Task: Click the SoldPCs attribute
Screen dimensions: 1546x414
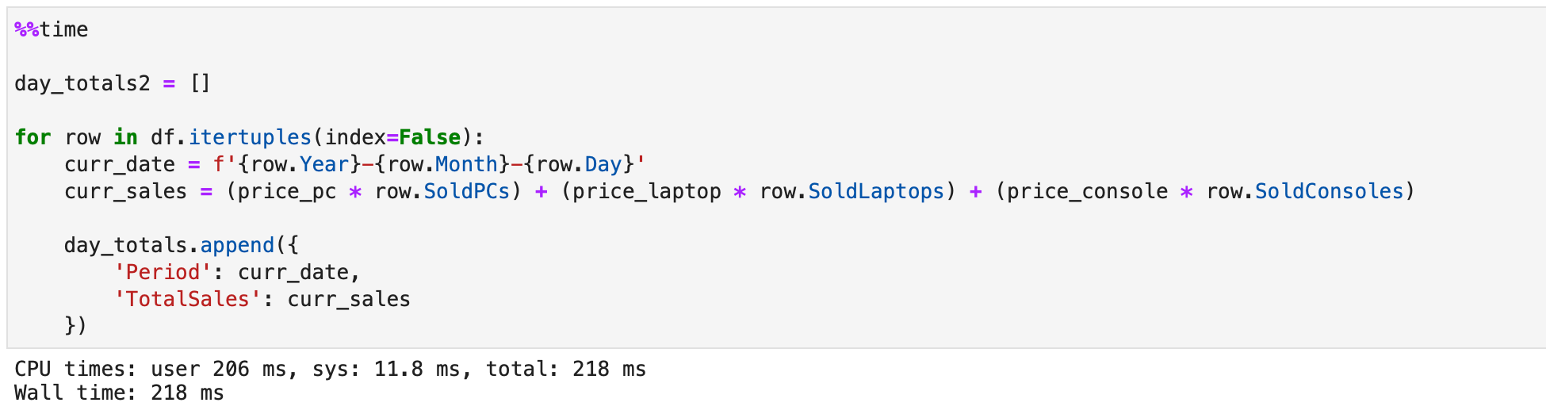Action: tap(466, 192)
